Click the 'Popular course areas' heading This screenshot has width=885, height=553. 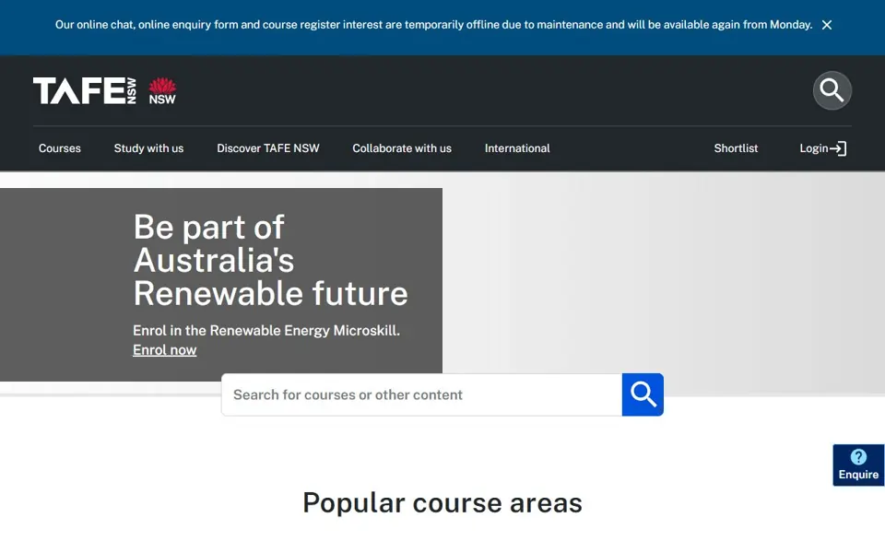coord(442,503)
